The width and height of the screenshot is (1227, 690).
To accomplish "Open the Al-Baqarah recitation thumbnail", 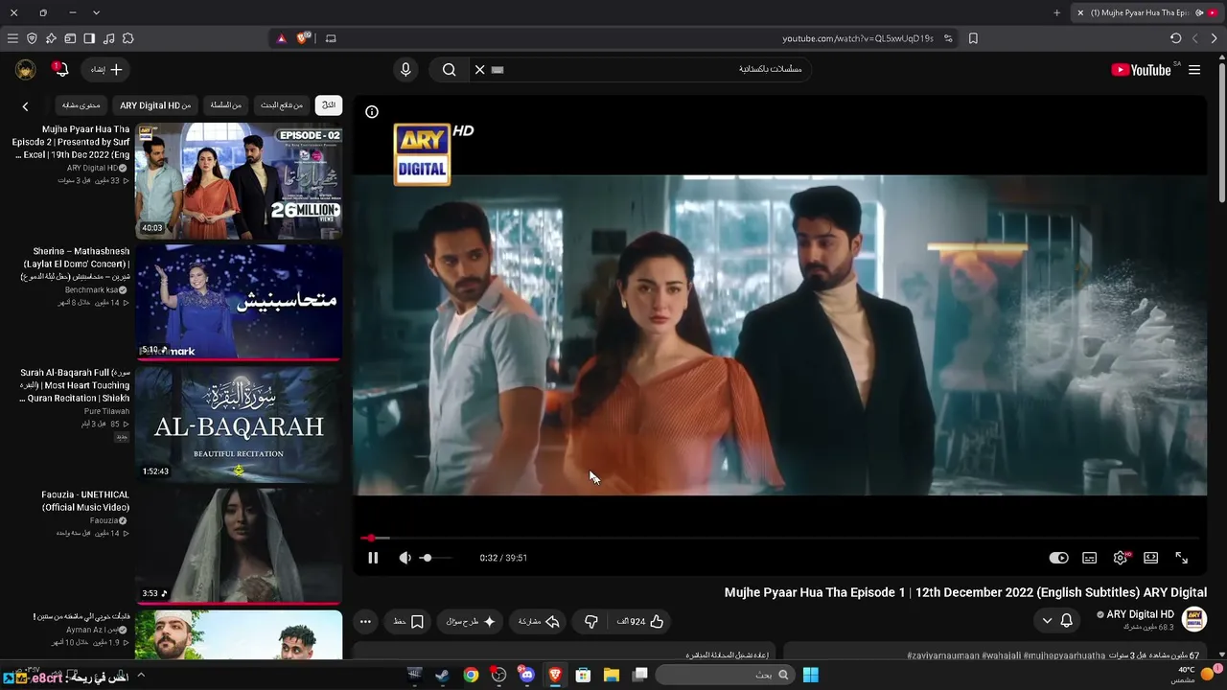I will point(239,424).
